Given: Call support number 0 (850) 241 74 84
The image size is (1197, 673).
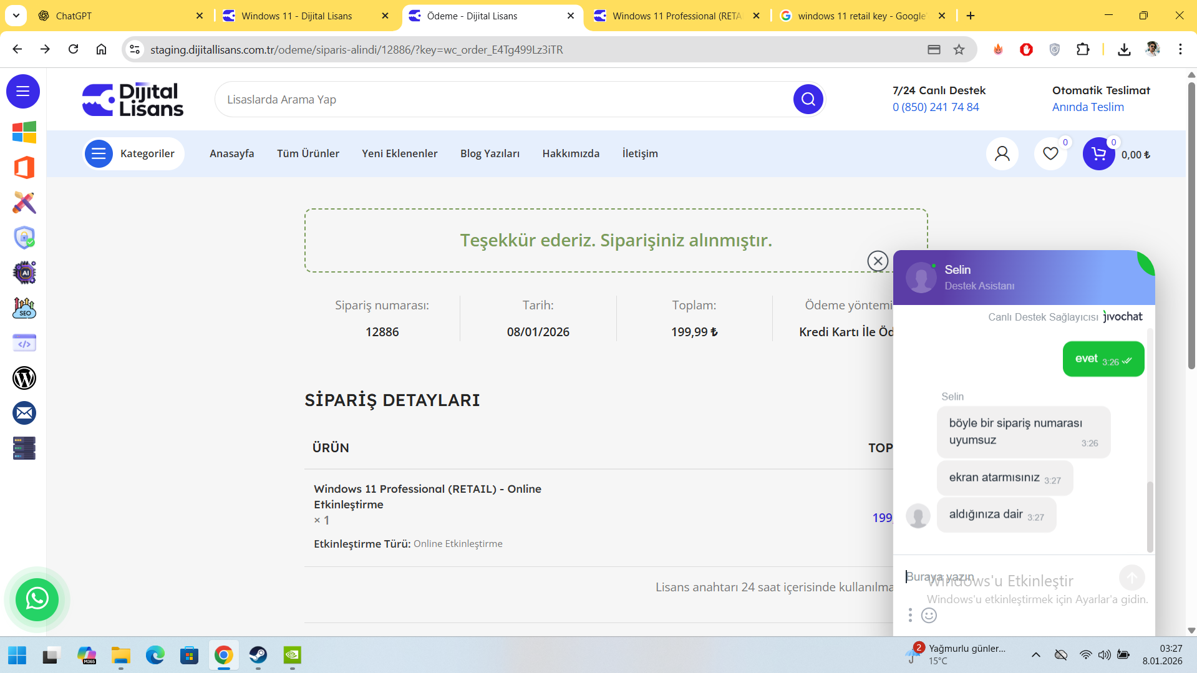Looking at the screenshot, I should tap(936, 107).
